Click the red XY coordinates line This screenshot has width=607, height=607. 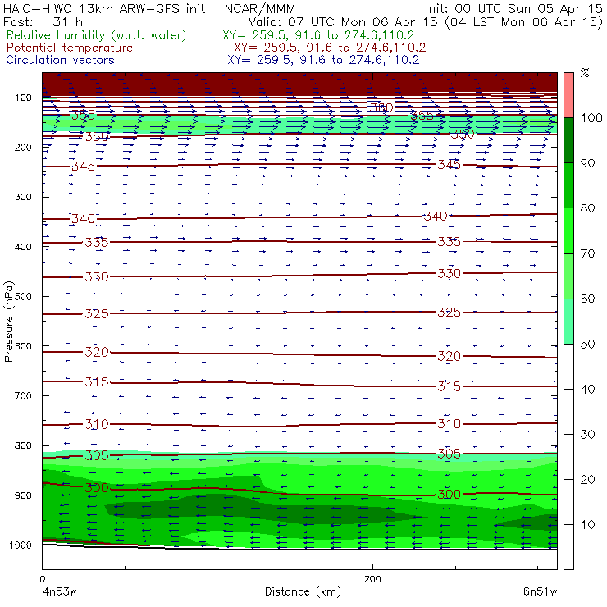(330, 48)
